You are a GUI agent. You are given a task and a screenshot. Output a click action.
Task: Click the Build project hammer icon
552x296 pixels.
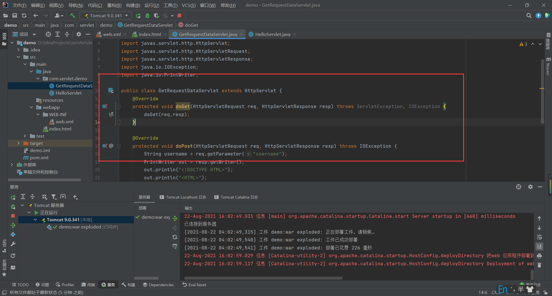tap(72, 16)
